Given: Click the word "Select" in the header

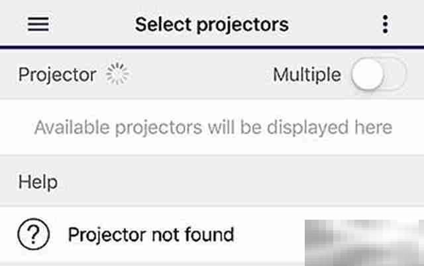Looking at the screenshot, I should [161, 24].
